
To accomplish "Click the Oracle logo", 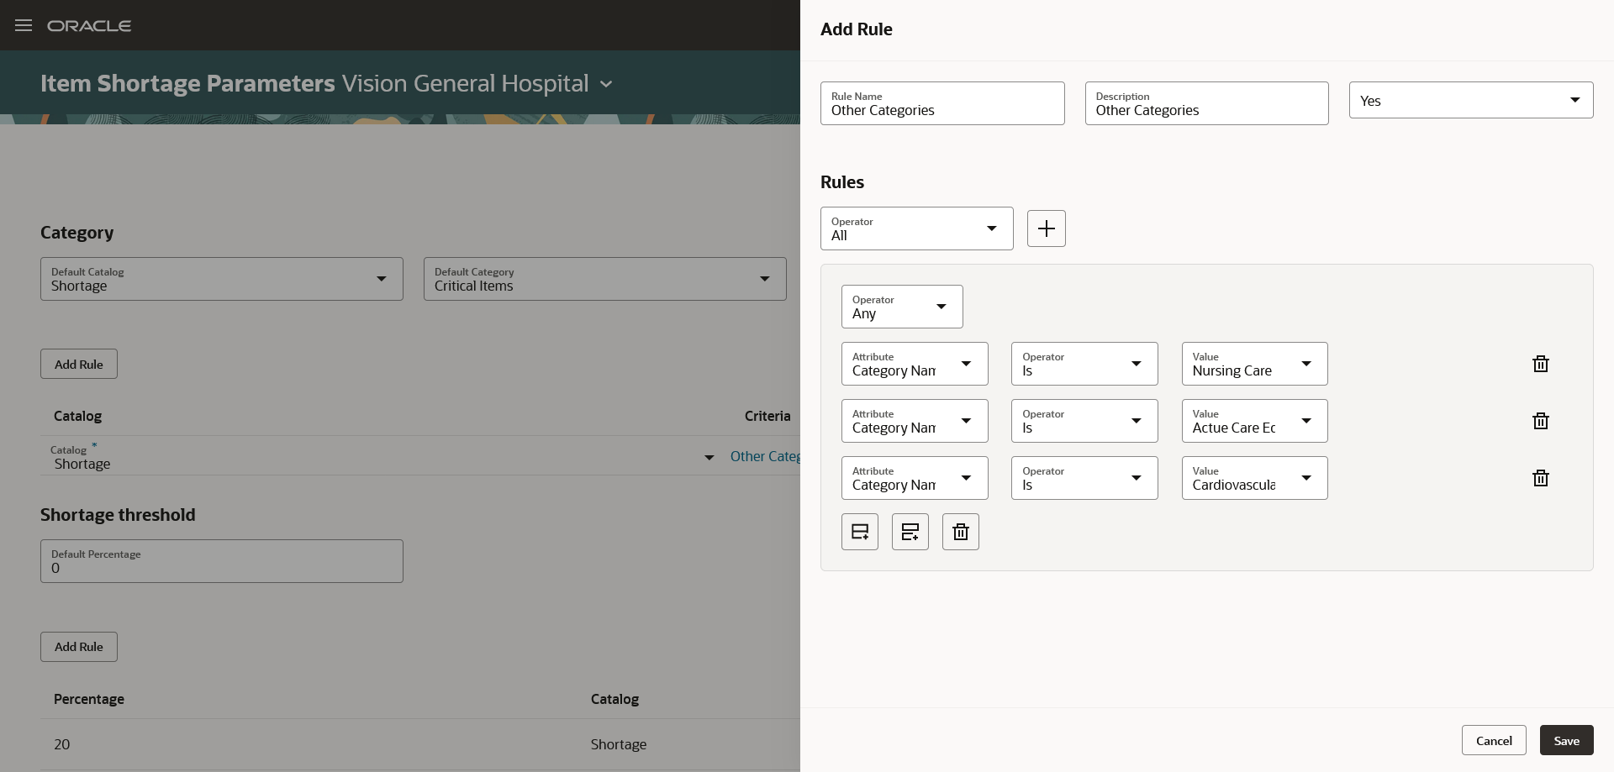I will coord(89,26).
